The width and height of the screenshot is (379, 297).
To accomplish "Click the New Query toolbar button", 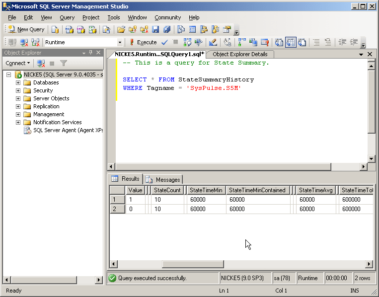I will pos(26,29).
